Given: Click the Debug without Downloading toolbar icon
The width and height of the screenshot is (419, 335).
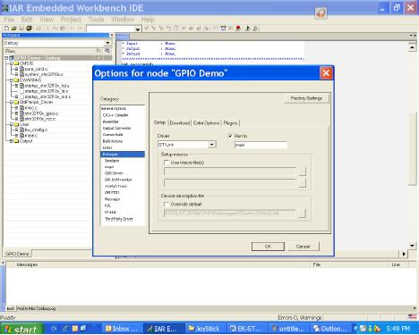Looking at the screenshot, I should point(255,29).
